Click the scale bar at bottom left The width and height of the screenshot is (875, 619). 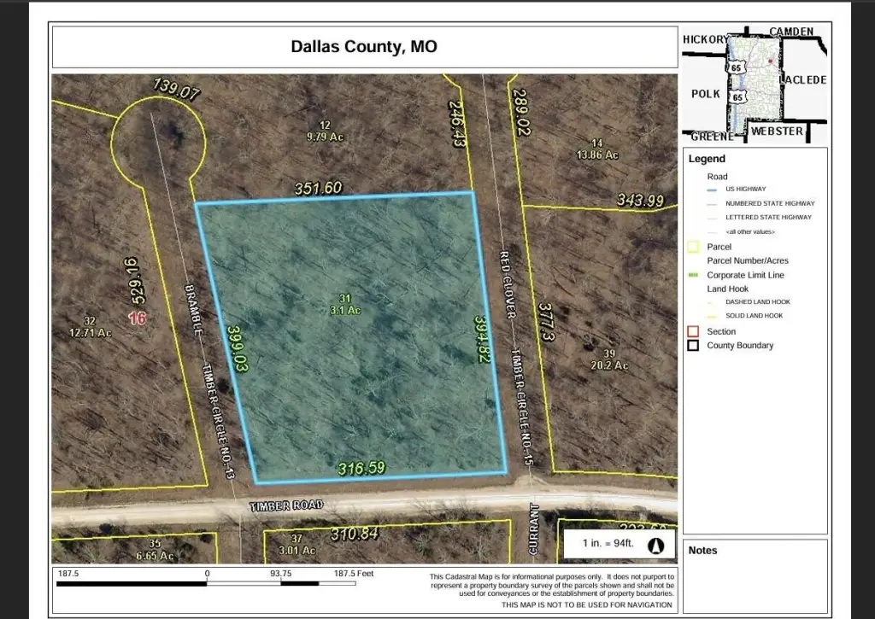pyautogui.click(x=207, y=583)
